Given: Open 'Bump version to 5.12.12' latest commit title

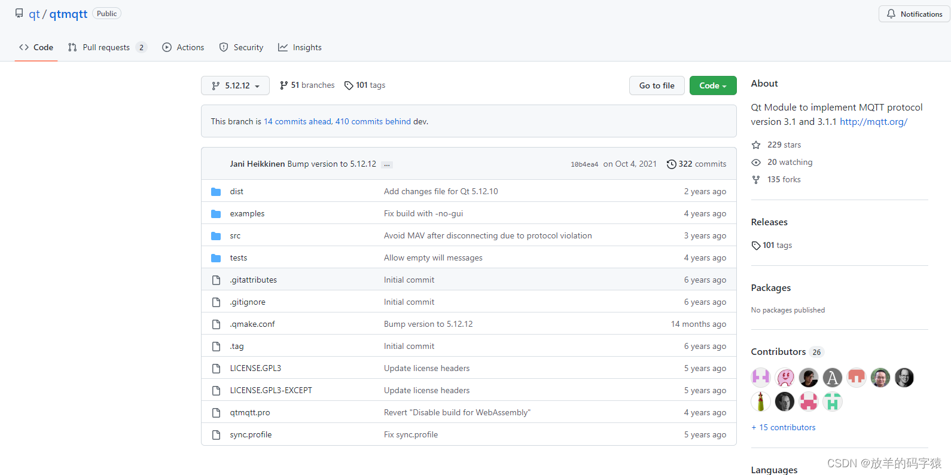Looking at the screenshot, I should click(332, 164).
